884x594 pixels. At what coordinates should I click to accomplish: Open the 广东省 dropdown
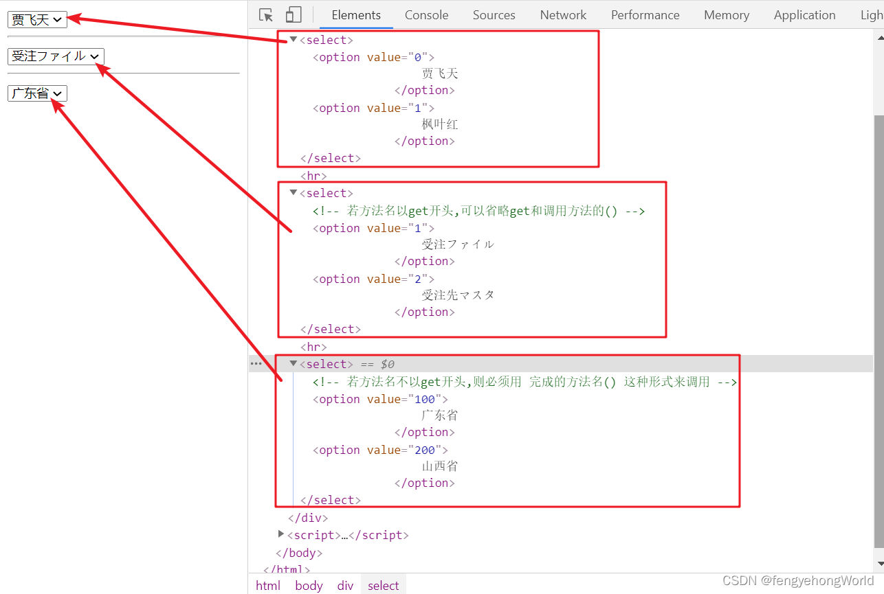[37, 93]
